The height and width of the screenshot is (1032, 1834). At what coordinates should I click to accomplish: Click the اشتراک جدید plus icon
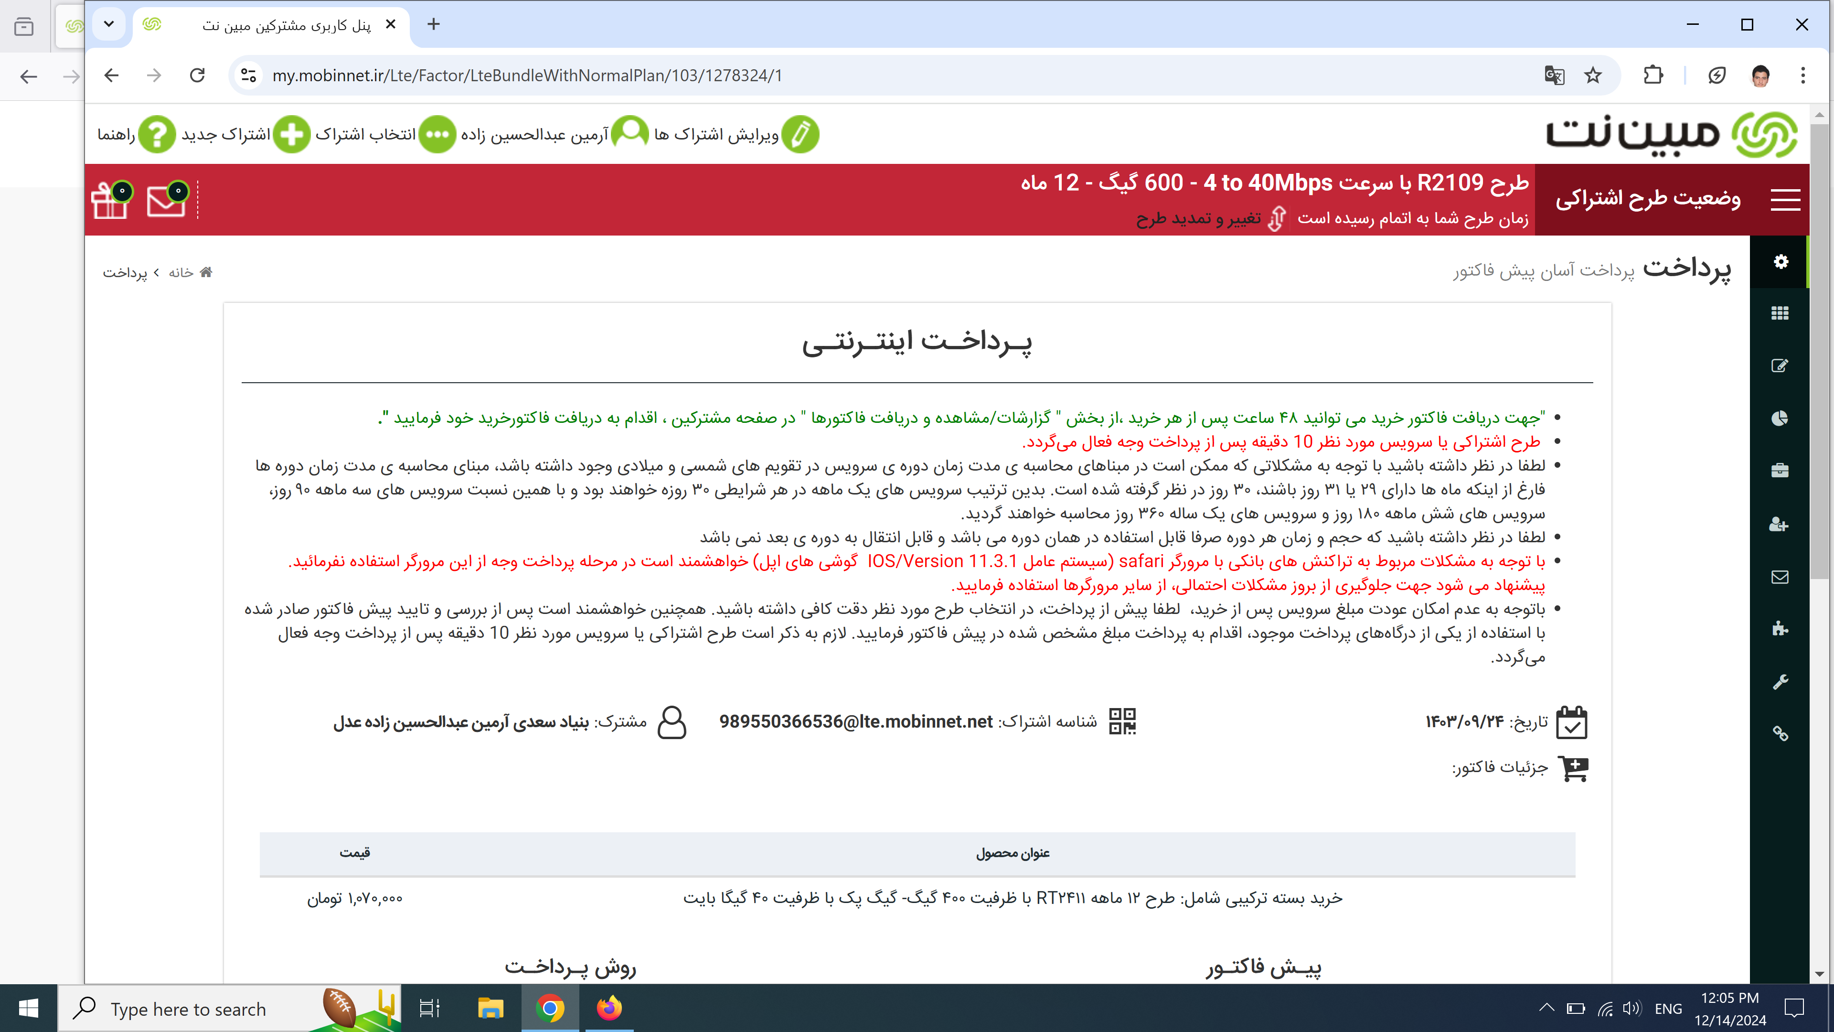292,134
